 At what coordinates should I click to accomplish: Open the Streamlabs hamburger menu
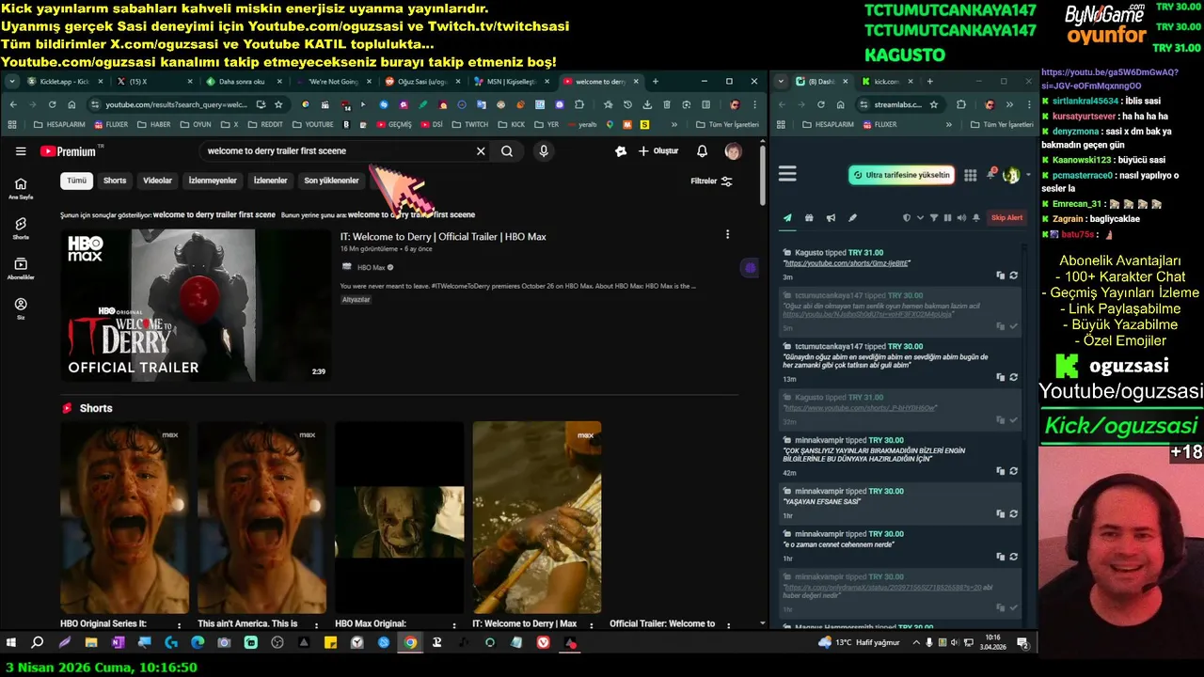pos(787,174)
